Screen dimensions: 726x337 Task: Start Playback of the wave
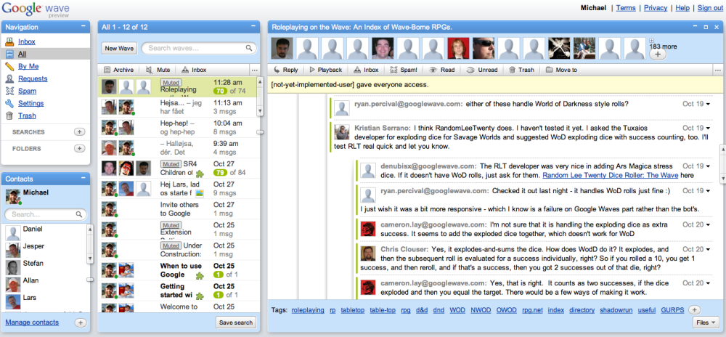pyautogui.click(x=325, y=70)
